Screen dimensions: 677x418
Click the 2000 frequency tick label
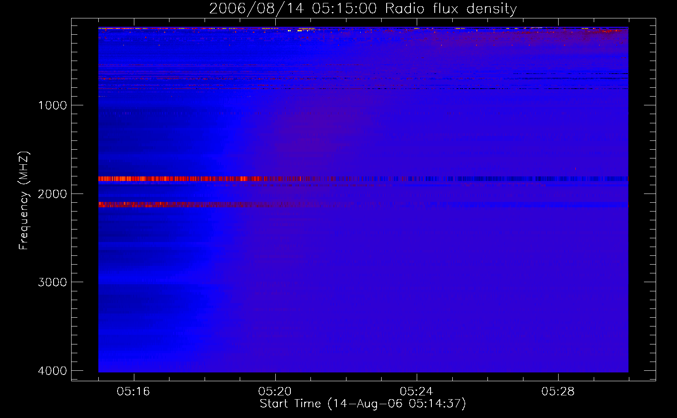pyautogui.click(x=52, y=194)
